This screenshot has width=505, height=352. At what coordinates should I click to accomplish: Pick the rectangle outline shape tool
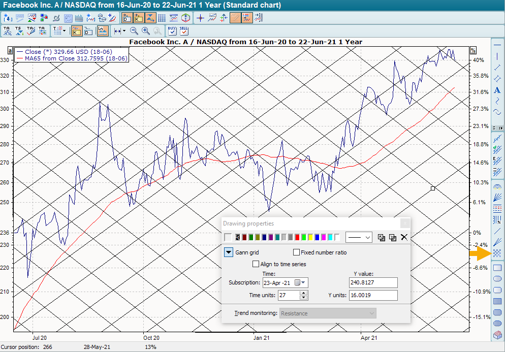click(497, 268)
